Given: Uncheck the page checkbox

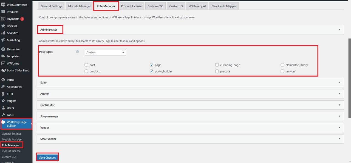Looking at the screenshot, I should pos(152,65).
